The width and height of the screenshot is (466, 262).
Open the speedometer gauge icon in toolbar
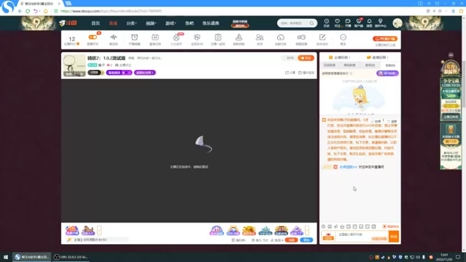[281, 37]
